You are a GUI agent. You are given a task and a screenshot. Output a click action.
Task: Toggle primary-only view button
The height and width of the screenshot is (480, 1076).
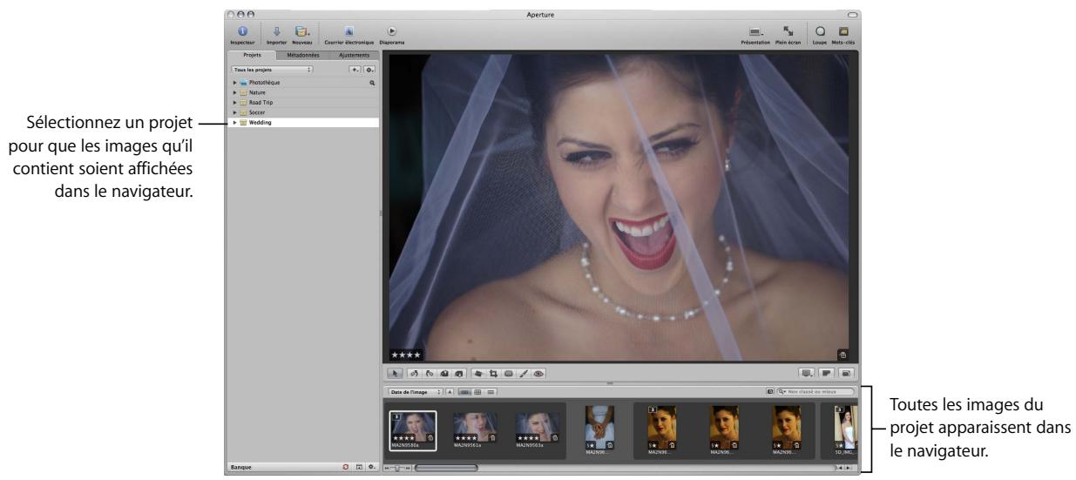(828, 373)
